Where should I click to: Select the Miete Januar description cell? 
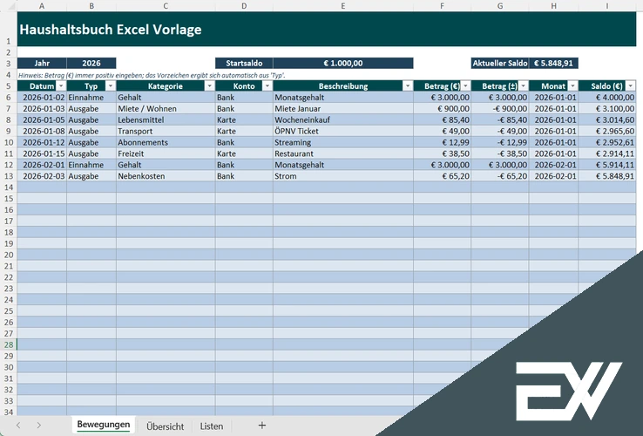tap(342, 109)
